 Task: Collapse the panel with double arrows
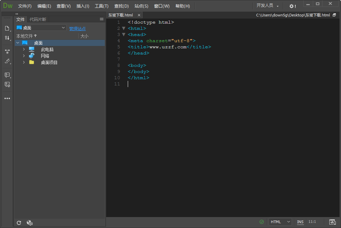17,14
